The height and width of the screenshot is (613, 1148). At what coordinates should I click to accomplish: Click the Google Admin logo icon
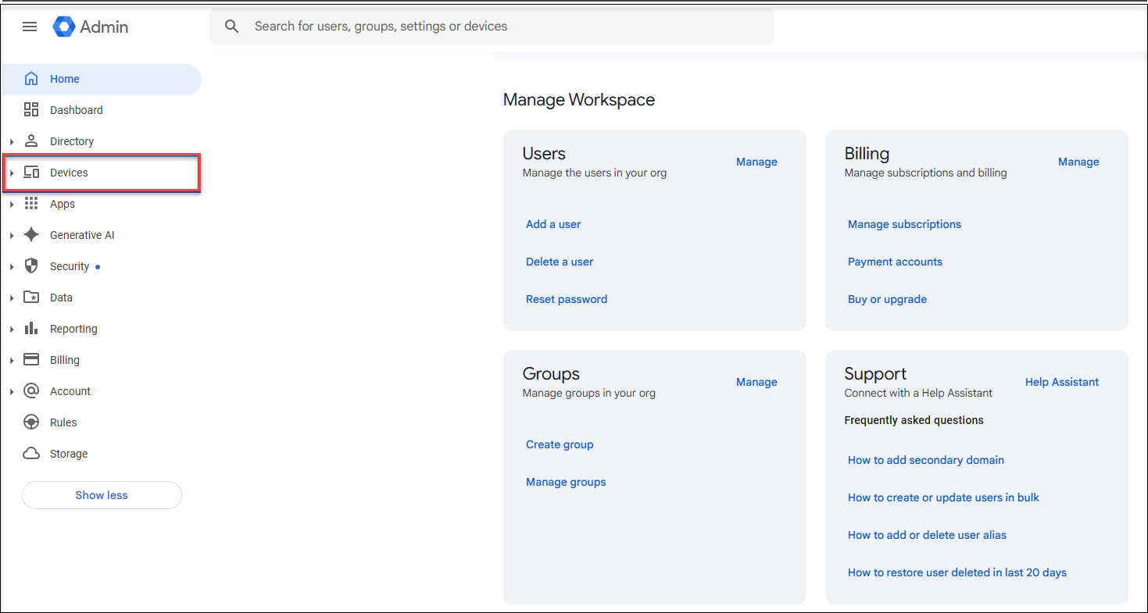pyautogui.click(x=64, y=27)
